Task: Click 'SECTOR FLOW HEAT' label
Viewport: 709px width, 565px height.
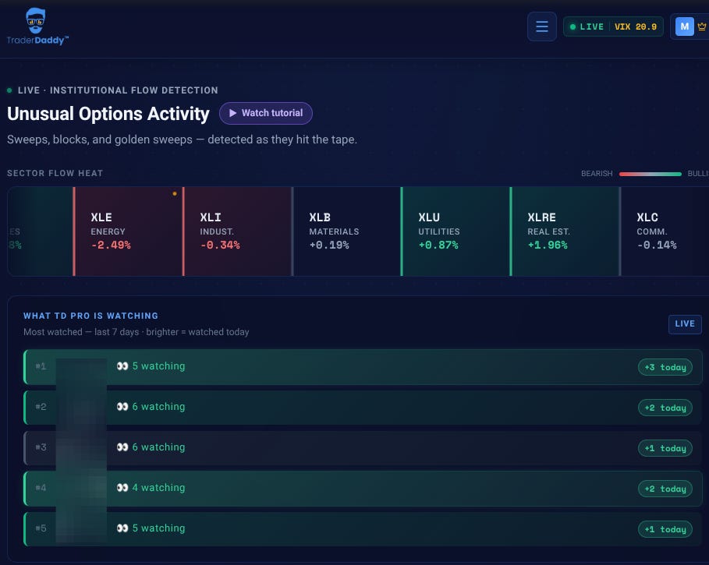Action: [55, 174]
